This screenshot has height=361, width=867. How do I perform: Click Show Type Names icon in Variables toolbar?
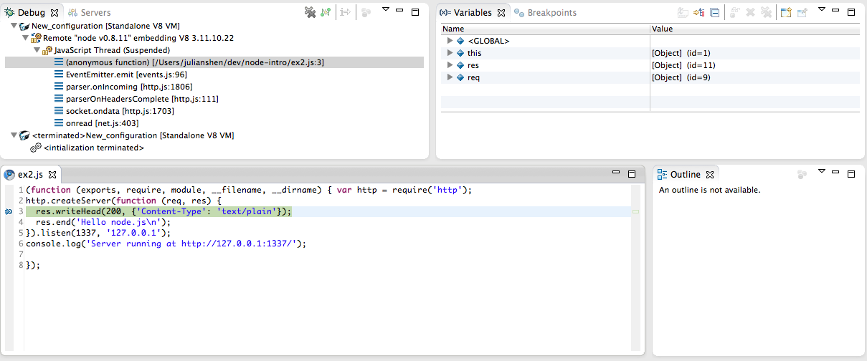pyautogui.click(x=683, y=12)
